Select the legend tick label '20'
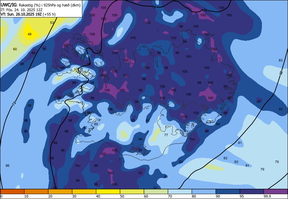This screenshot has width=288, height=199. [50, 196]
